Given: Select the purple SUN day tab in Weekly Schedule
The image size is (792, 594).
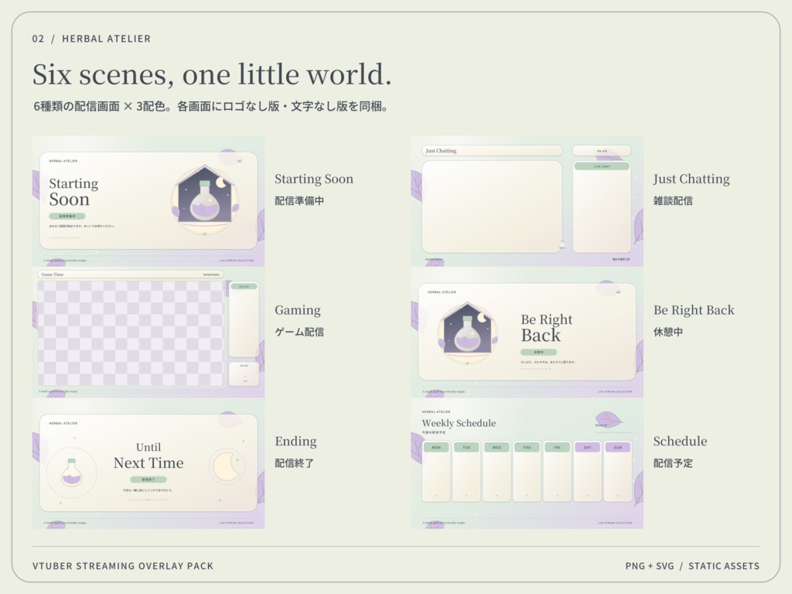Looking at the screenshot, I should coord(618,447).
